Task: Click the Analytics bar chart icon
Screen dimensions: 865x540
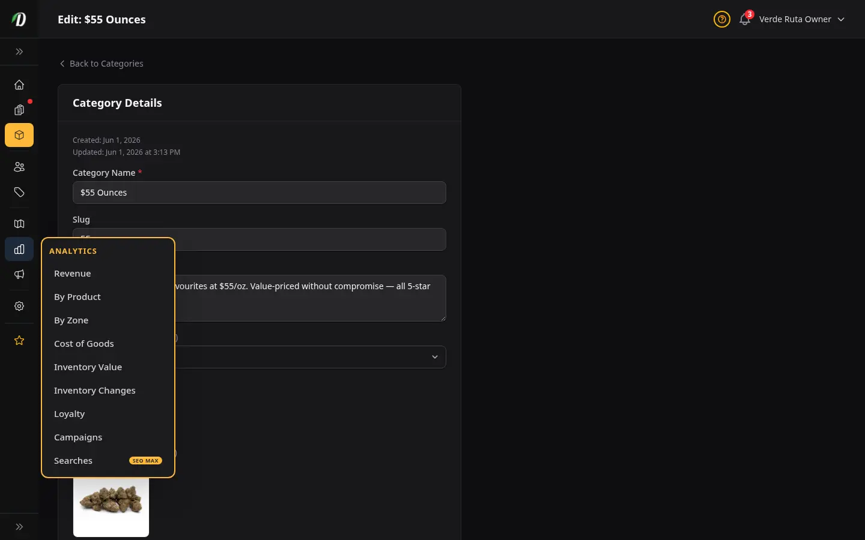Action: (x=19, y=249)
